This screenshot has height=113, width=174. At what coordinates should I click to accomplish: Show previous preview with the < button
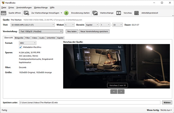tap(114, 92)
